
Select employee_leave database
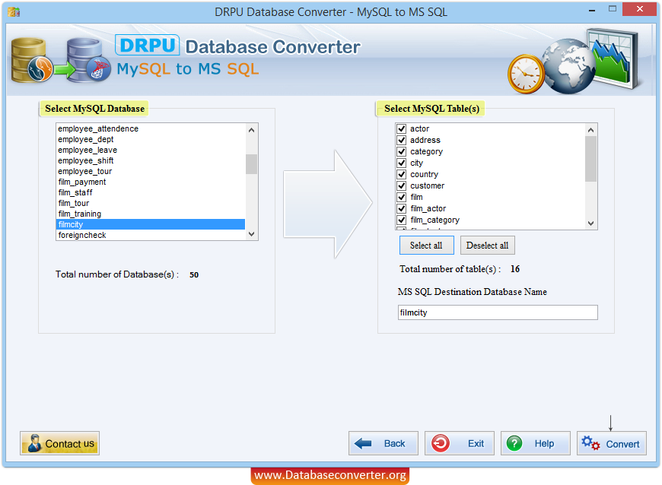coord(151,151)
